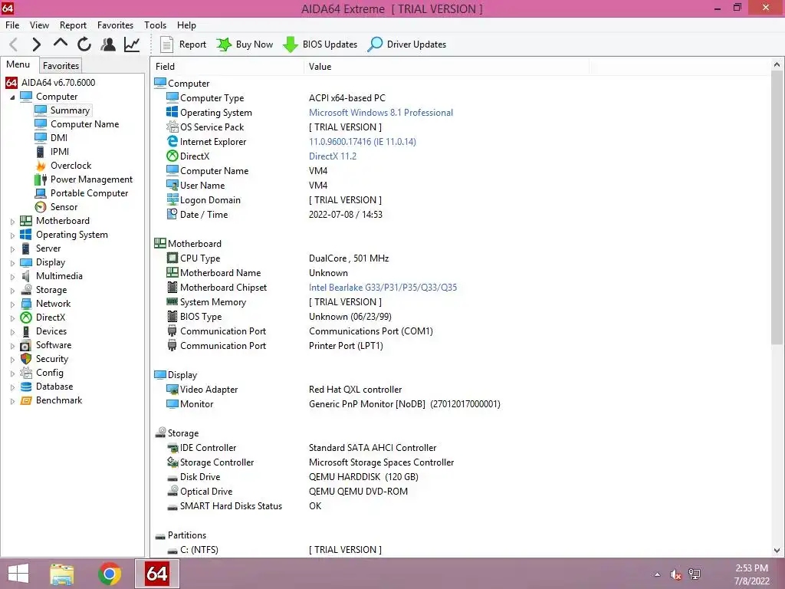
Task: Click the Field column header
Action: [x=227, y=67]
